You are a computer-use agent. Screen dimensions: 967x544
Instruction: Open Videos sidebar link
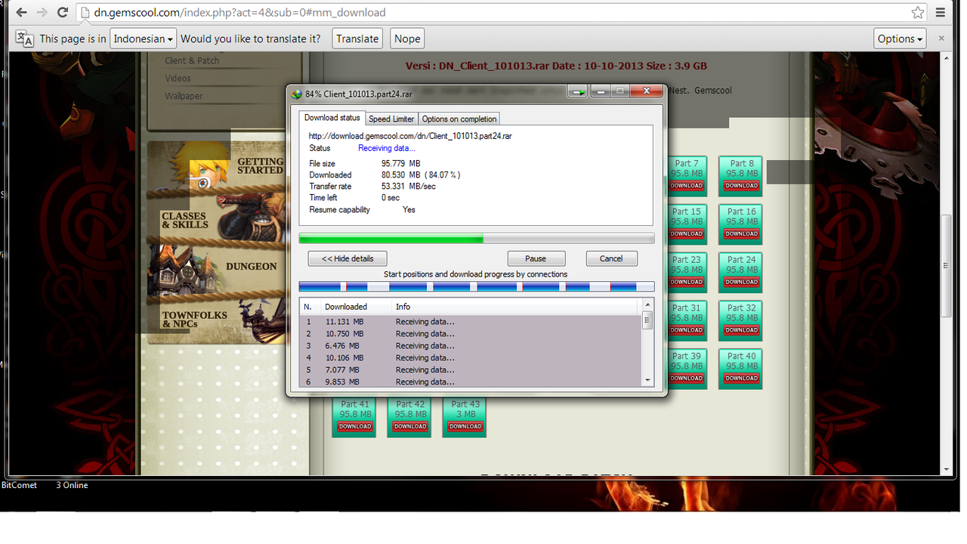(178, 79)
